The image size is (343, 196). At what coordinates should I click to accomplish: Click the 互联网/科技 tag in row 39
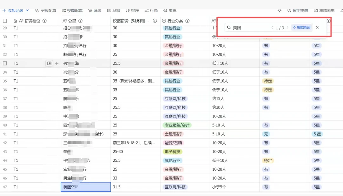point(175,116)
